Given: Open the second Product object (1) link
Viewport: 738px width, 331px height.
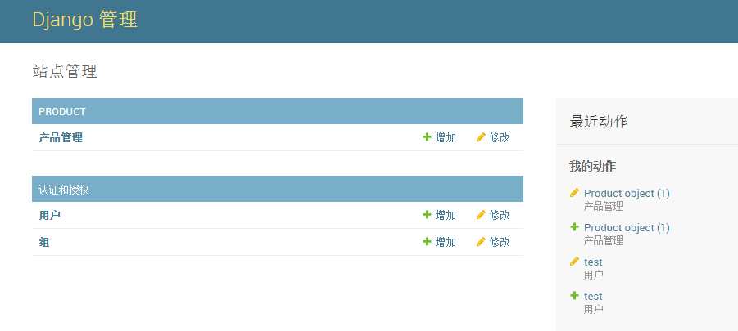Looking at the screenshot, I should pyautogui.click(x=627, y=227).
